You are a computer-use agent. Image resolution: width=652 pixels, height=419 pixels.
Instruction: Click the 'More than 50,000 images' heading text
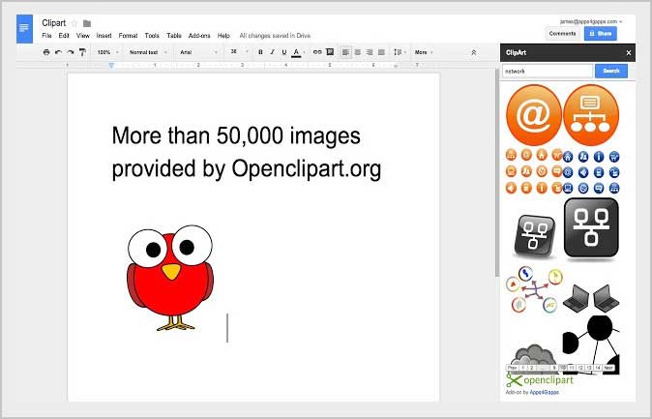236,135
